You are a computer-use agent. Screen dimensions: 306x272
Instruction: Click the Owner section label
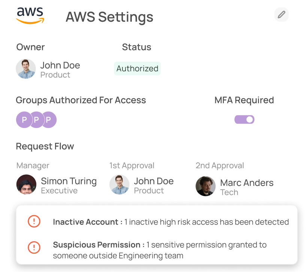pyautogui.click(x=30, y=47)
